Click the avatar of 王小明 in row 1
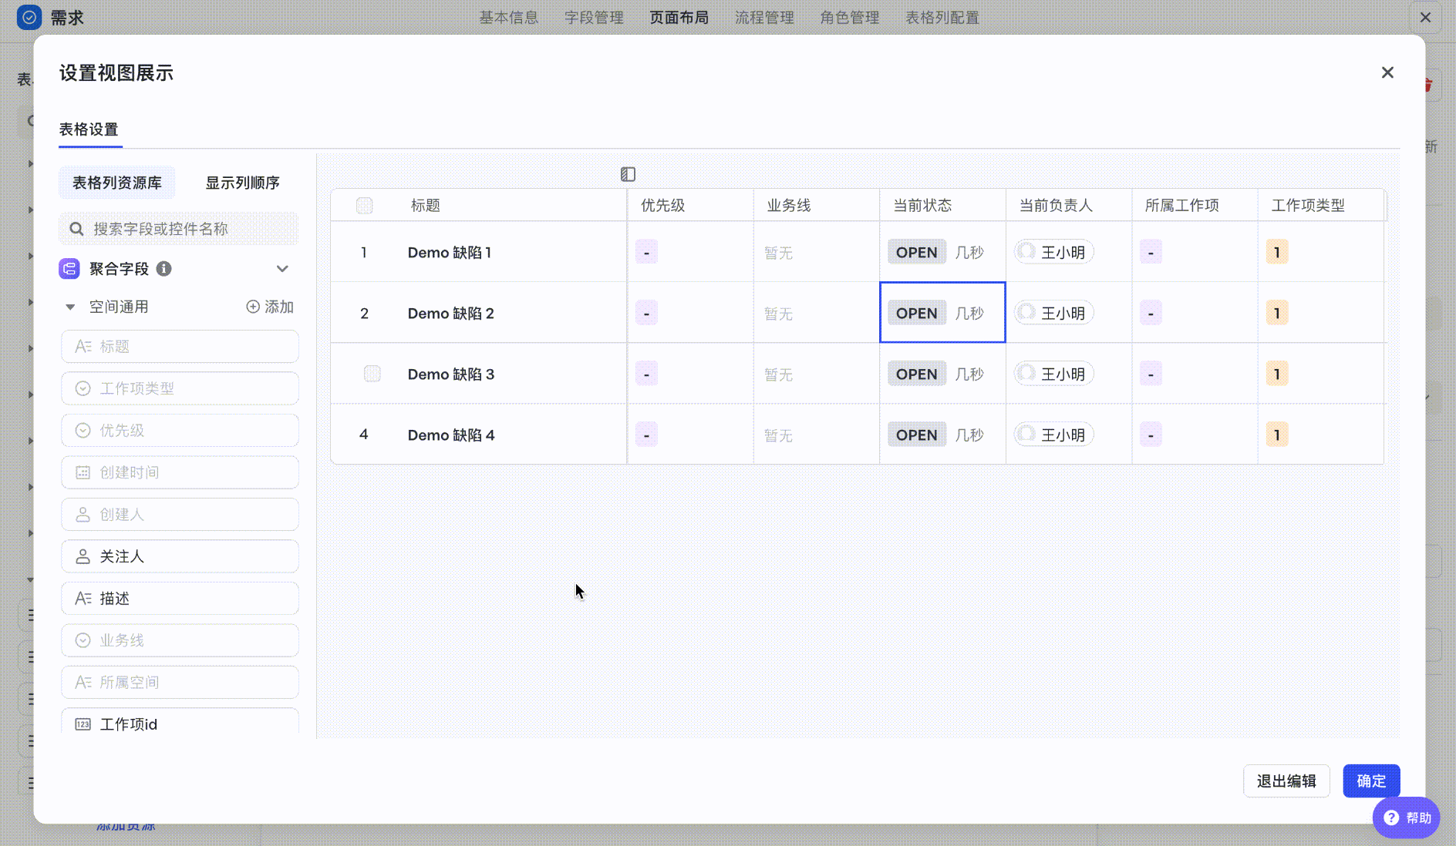 pyautogui.click(x=1026, y=252)
